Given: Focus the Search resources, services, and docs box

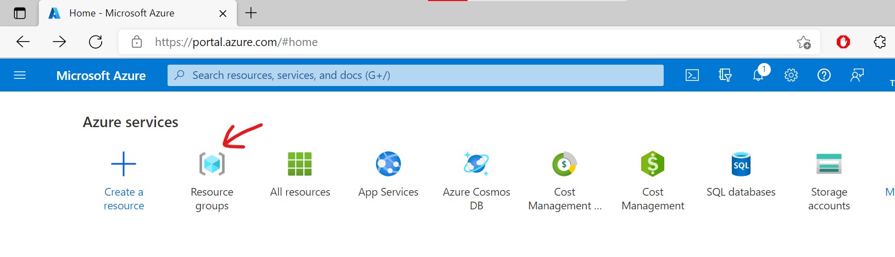Looking at the screenshot, I should pyautogui.click(x=415, y=76).
